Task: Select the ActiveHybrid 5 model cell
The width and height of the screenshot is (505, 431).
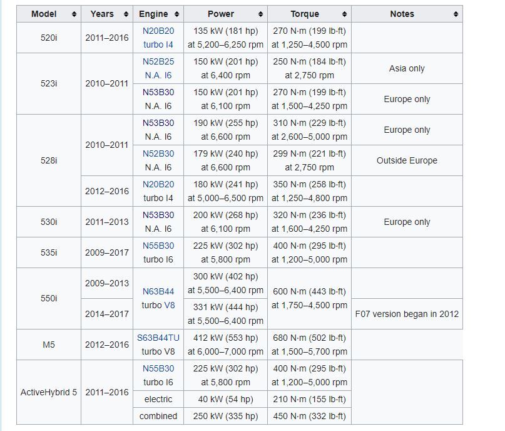Action: 49,392
